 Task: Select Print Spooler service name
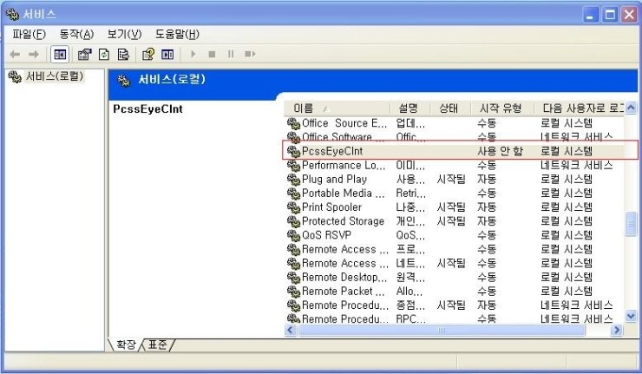pos(331,207)
